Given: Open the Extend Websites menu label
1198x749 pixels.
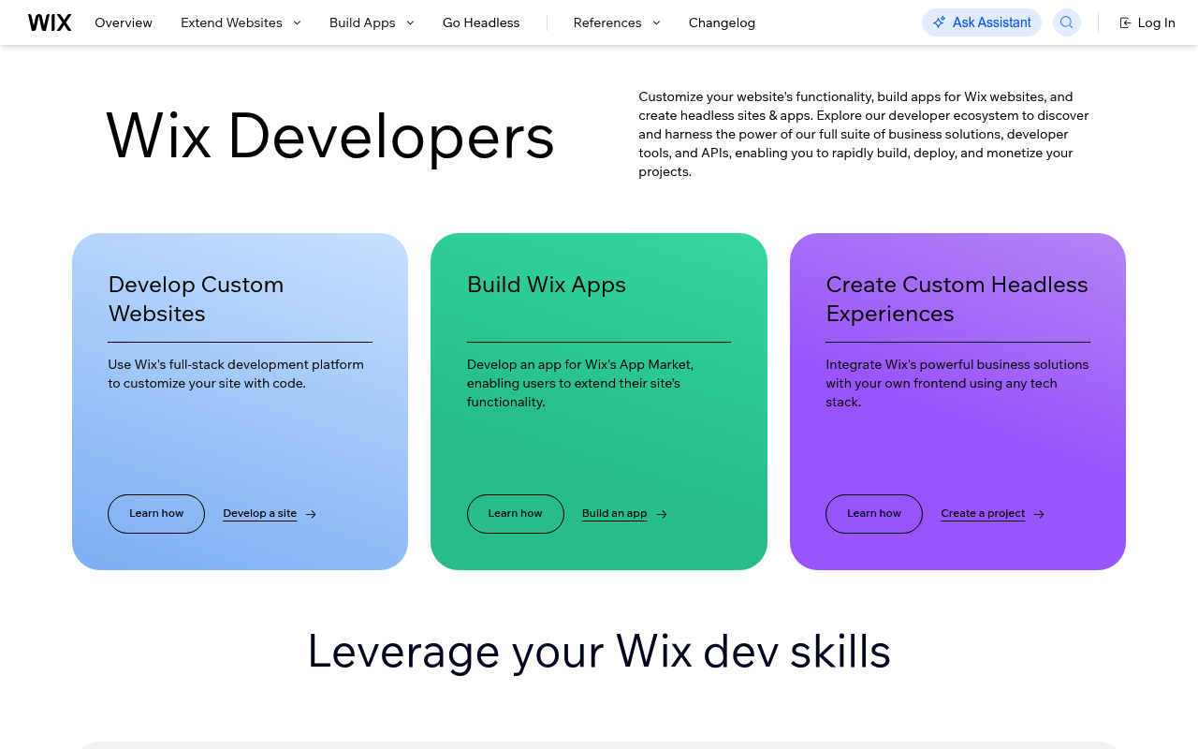Looking at the screenshot, I should point(231,22).
